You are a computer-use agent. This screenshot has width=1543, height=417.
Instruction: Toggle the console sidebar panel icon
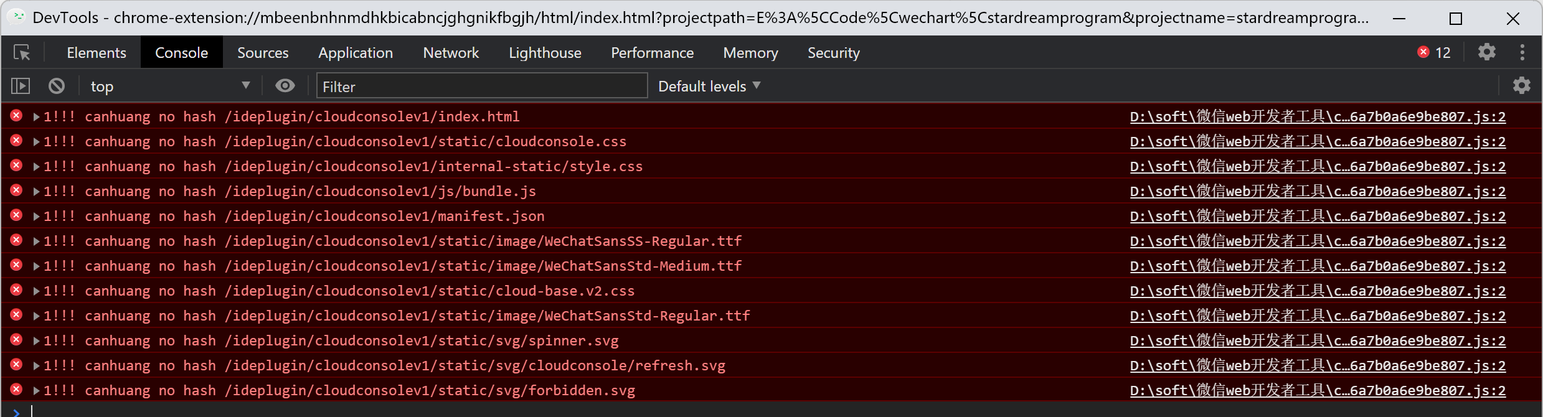point(21,86)
